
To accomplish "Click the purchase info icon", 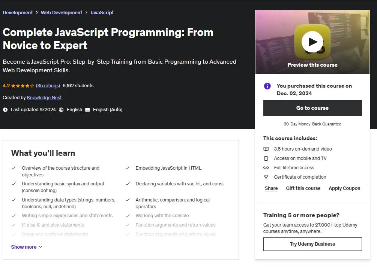I will (267, 86).
